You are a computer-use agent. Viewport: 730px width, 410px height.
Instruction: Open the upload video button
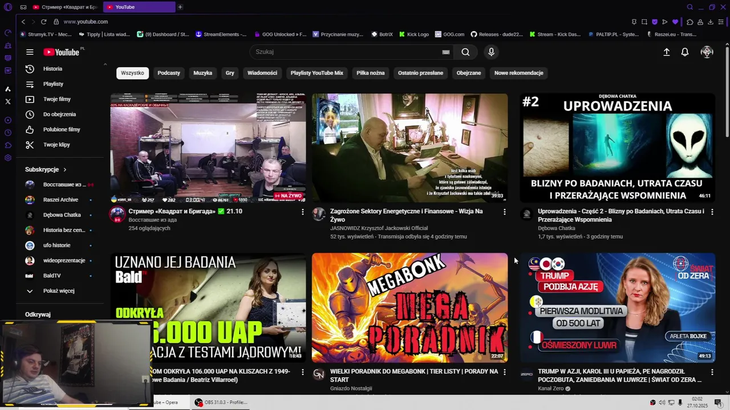(x=666, y=52)
